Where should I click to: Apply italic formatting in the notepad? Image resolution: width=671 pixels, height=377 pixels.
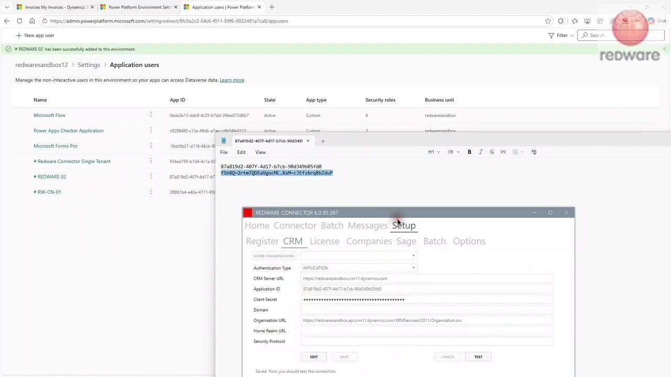[x=481, y=152]
